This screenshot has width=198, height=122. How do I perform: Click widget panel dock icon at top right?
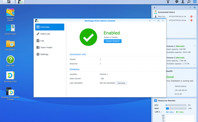pos(195,8)
